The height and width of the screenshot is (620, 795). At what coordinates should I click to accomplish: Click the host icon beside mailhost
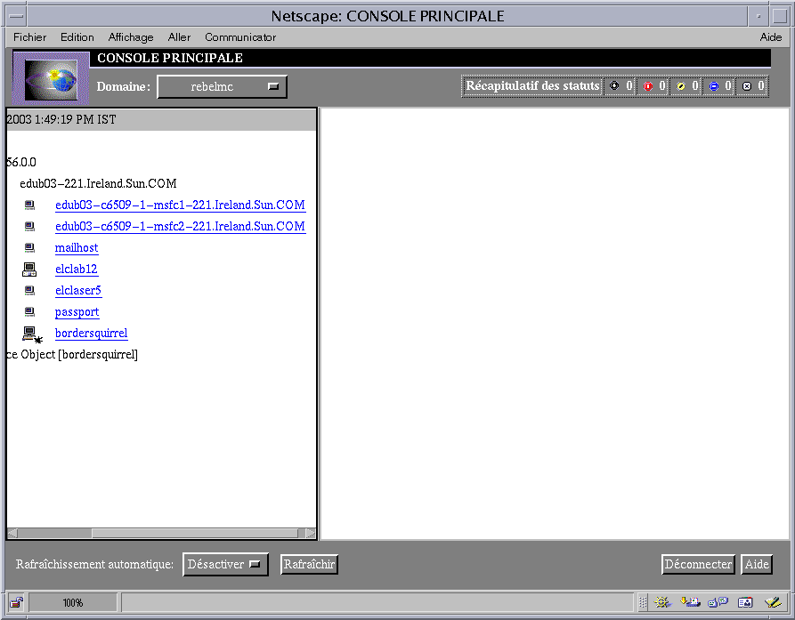pyautogui.click(x=30, y=247)
